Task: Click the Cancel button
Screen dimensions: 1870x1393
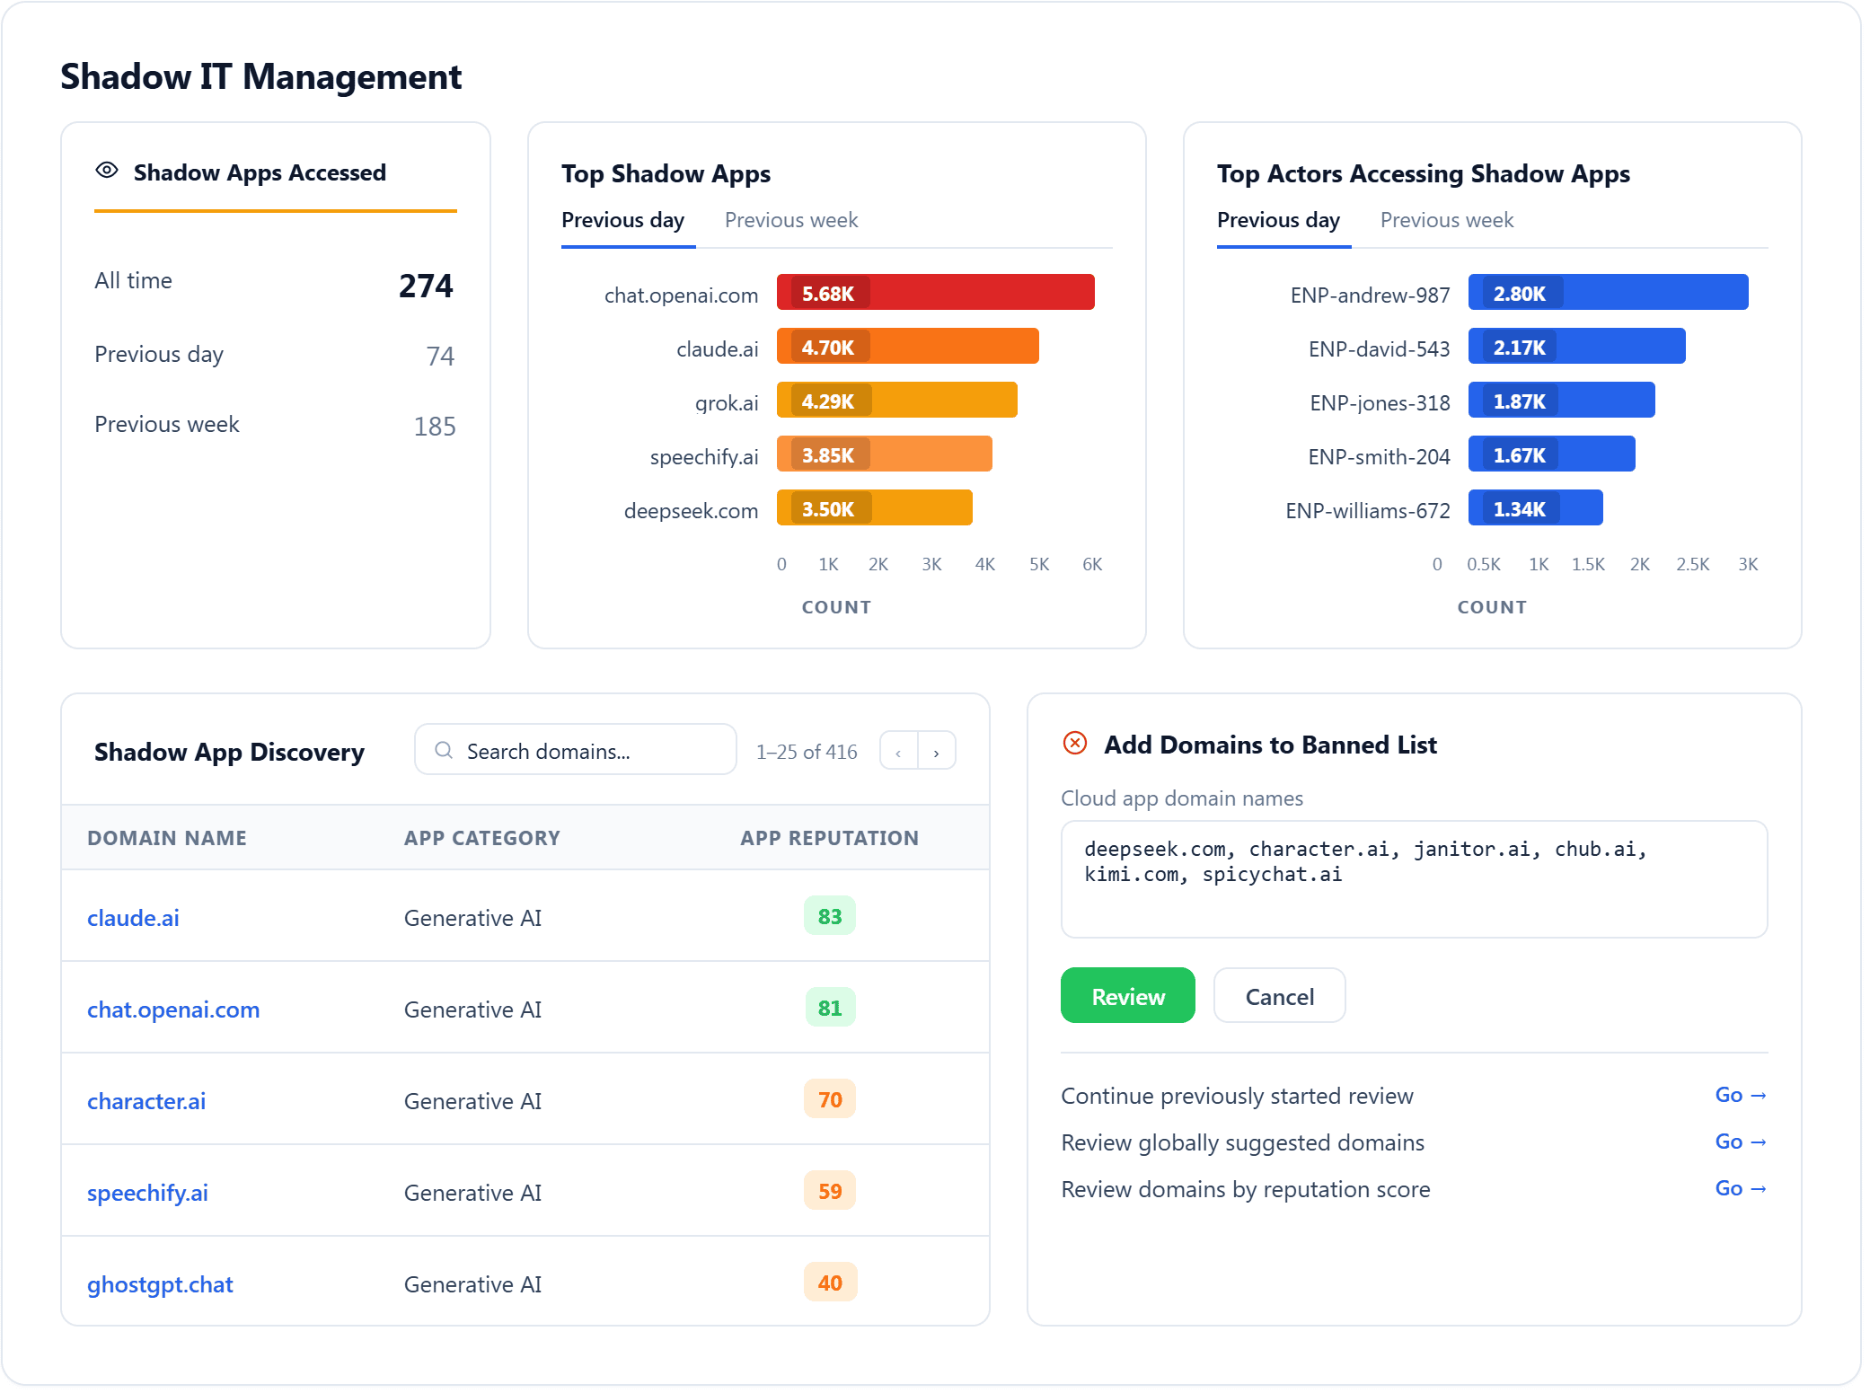Action: tap(1280, 996)
